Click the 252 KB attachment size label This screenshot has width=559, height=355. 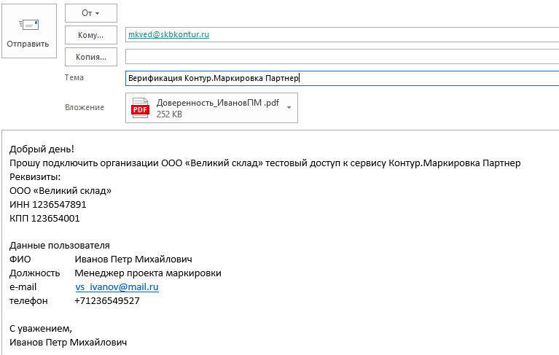point(169,114)
